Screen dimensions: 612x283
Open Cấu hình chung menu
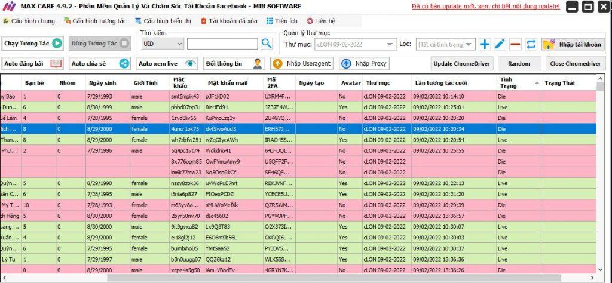[x=30, y=21]
